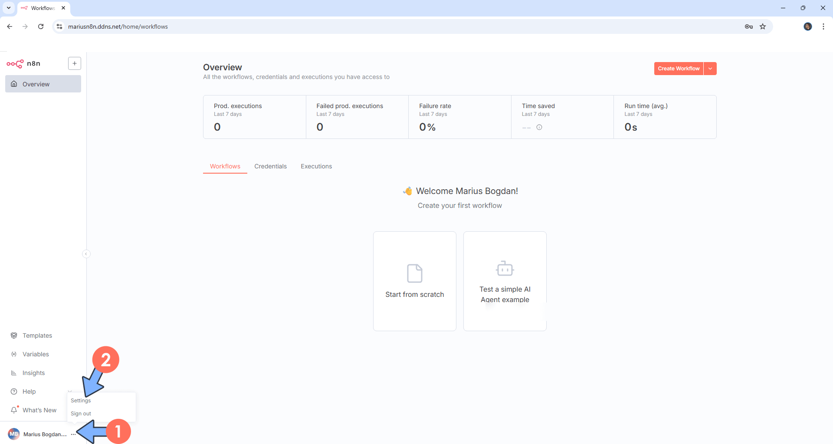Screen dimensions: 833x444
Task: Click the Overview page heading
Action: pos(223,67)
